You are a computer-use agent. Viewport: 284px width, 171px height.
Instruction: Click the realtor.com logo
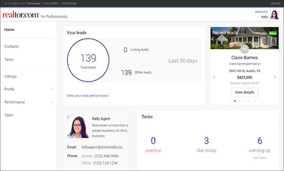click(21, 15)
